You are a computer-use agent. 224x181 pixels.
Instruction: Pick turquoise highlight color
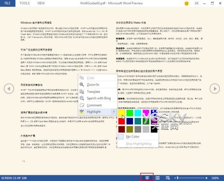(x=138, y=113)
